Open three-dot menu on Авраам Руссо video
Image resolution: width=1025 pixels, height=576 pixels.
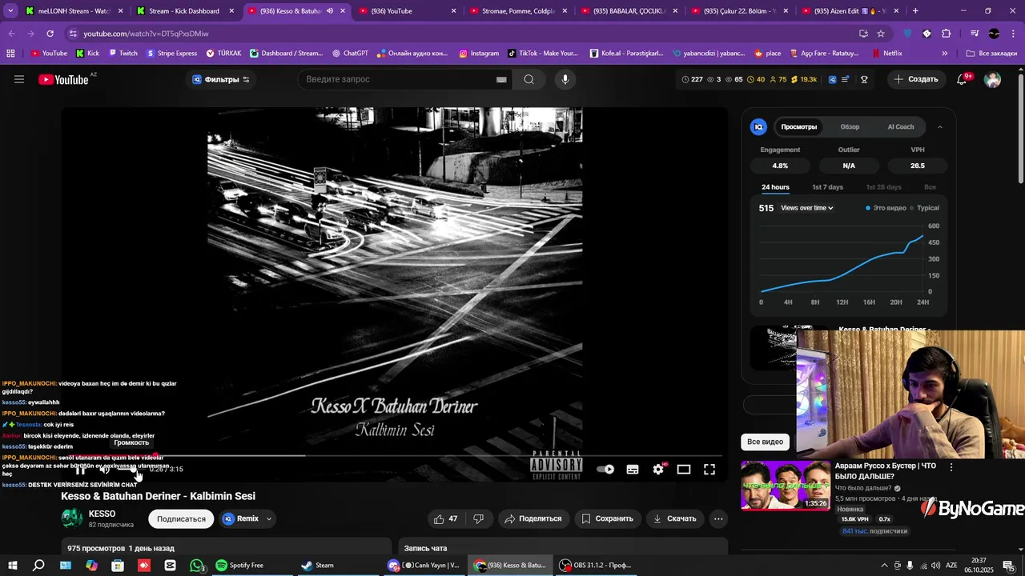click(951, 466)
